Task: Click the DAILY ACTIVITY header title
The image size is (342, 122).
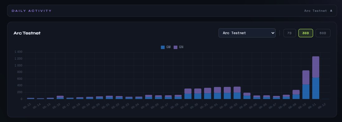Action: (x=32, y=11)
